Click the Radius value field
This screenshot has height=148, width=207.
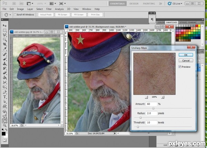click(x=151, y=113)
